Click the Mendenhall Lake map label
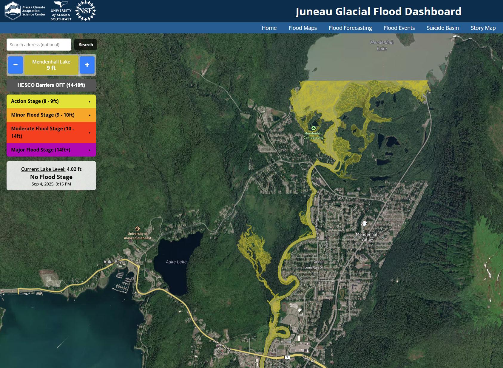 click(382, 45)
